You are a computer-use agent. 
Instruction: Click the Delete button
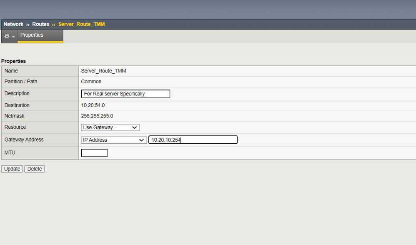tap(35, 169)
